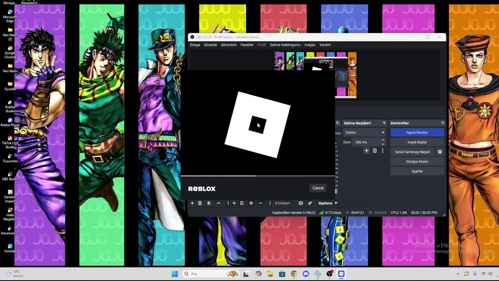Remove selected scene with leftmost trash icon

[x=200, y=203]
